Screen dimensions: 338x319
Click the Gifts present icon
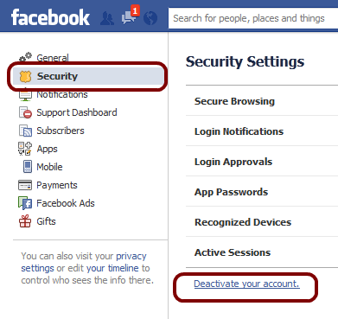click(x=25, y=221)
